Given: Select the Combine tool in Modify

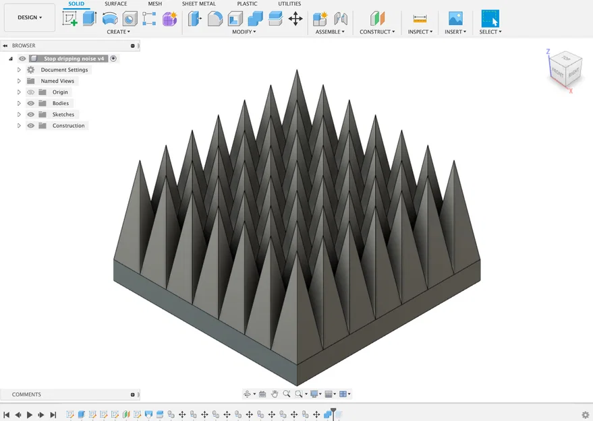Looking at the screenshot, I should click(x=255, y=18).
